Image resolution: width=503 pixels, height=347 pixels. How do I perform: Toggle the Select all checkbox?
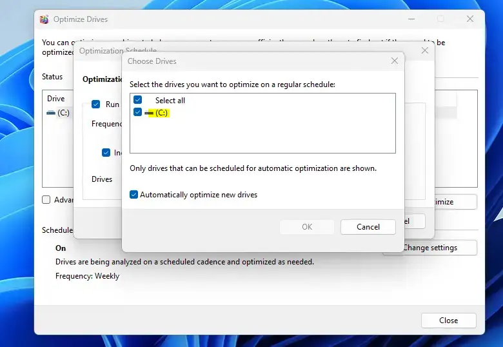click(x=137, y=100)
